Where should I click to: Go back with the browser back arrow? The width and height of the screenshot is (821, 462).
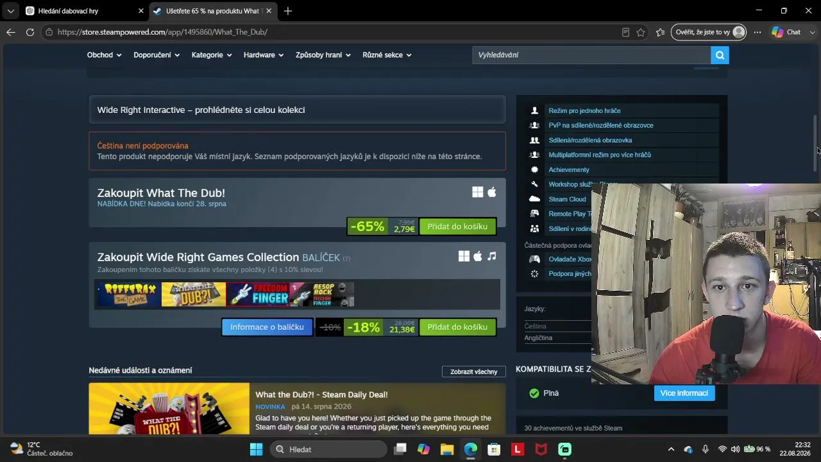pos(11,32)
